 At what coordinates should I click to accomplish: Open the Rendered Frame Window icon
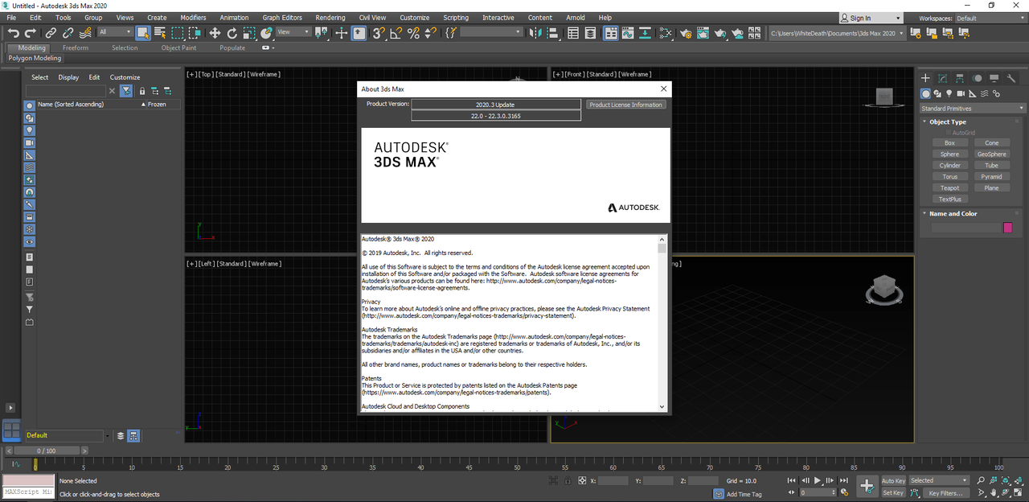coord(703,33)
